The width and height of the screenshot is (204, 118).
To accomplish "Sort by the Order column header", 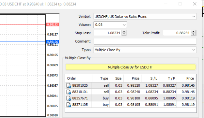I will click(x=79, y=78).
